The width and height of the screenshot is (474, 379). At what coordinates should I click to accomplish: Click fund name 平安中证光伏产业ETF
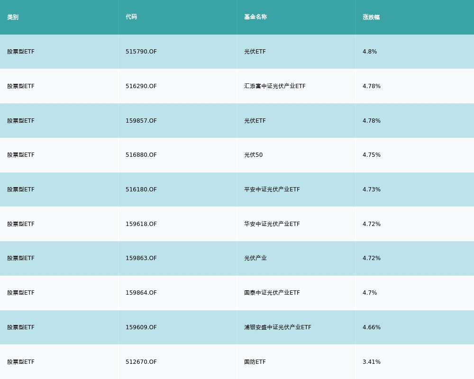272,189
